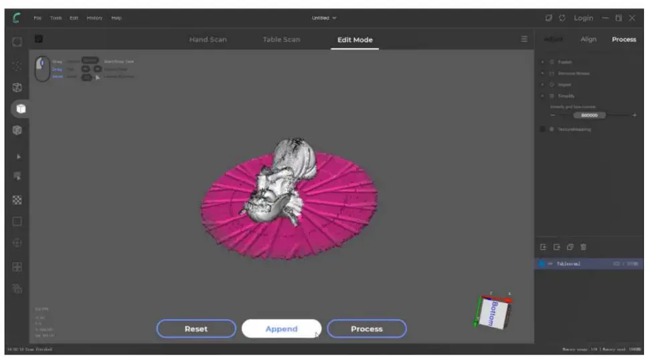Viewport: 650px width, 358px height.
Task: Select the rounded square view icon atop left sidebar
Action: [x=17, y=42]
